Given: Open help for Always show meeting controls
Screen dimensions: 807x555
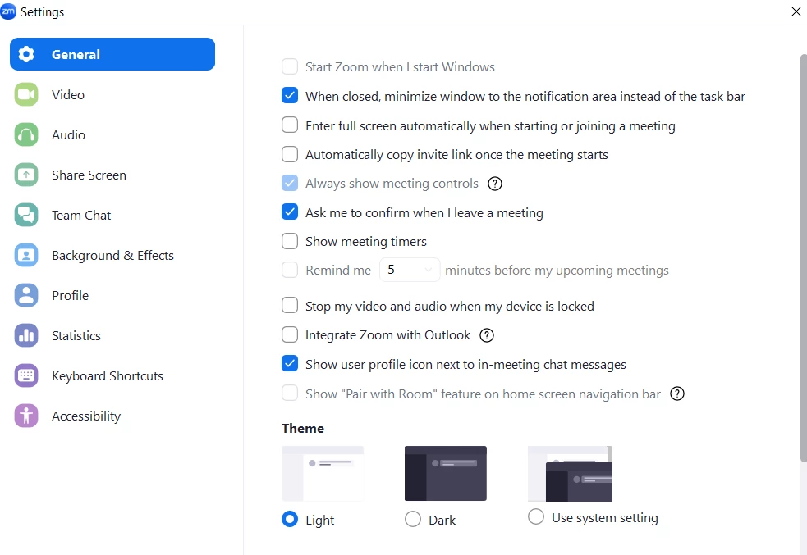Looking at the screenshot, I should [494, 184].
